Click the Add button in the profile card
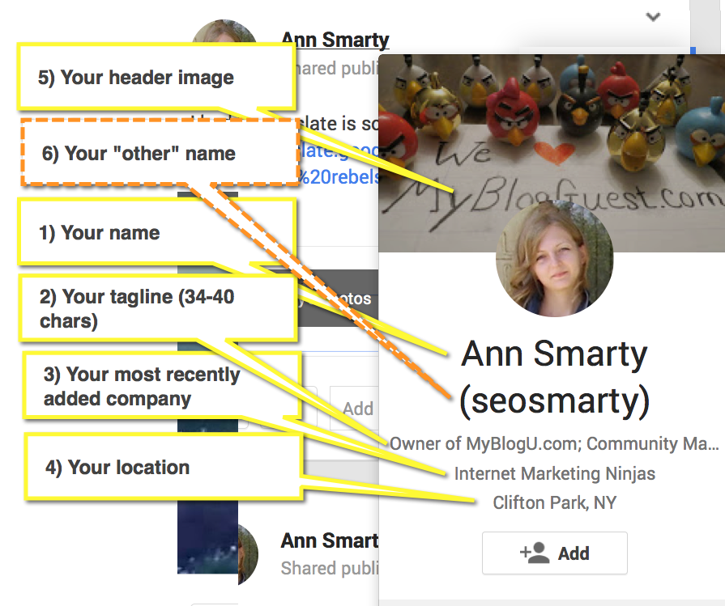The height and width of the screenshot is (606, 725). tap(554, 553)
